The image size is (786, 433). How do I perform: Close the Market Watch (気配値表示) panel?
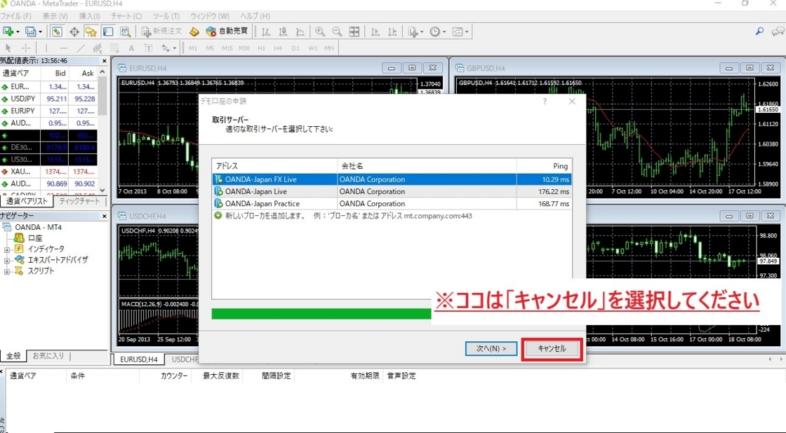tap(105, 60)
